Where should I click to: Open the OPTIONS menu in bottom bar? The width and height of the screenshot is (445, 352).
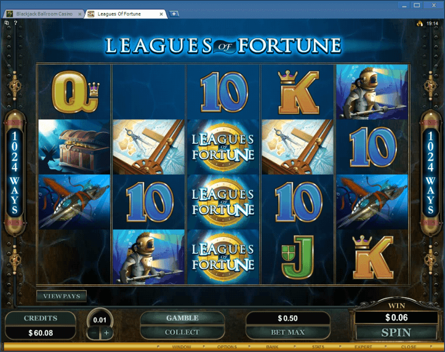227,347
